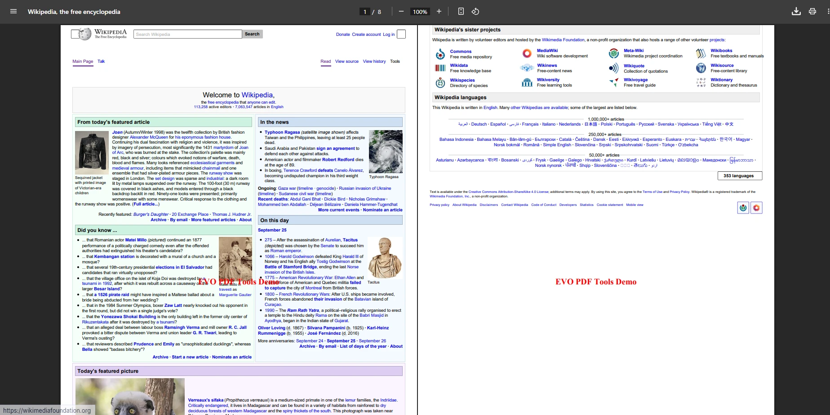Click the 353 languages button
The width and height of the screenshot is (830, 415).
pos(739,176)
